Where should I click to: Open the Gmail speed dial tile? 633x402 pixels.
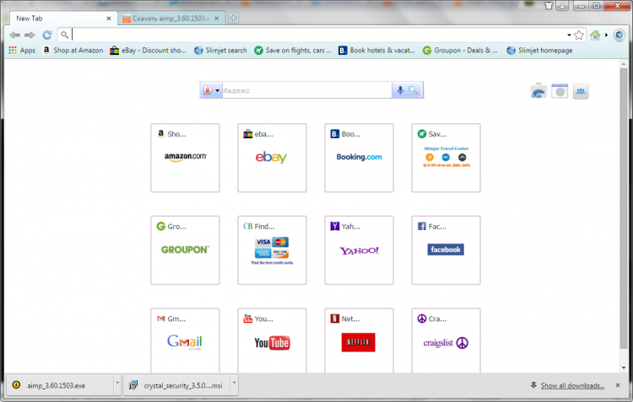point(186,340)
